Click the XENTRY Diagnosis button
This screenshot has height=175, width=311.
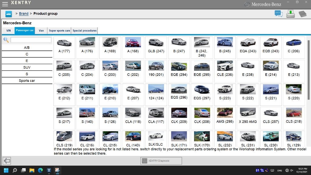tap(161, 161)
